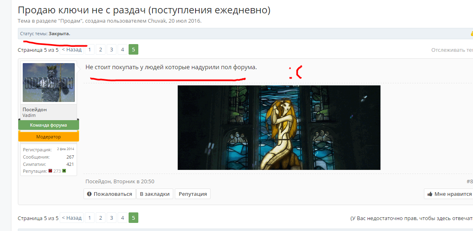This screenshot has width=473, height=231.
Task: Click the Vadim user title text
Action: tap(28, 116)
